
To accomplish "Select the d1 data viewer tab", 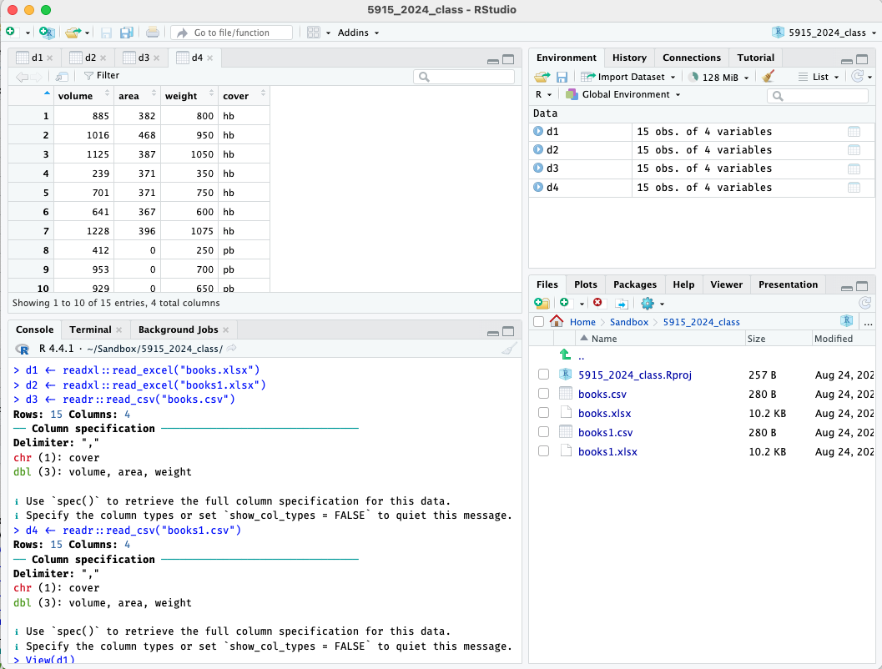I will pyautogui.click(x=37, y=58).
